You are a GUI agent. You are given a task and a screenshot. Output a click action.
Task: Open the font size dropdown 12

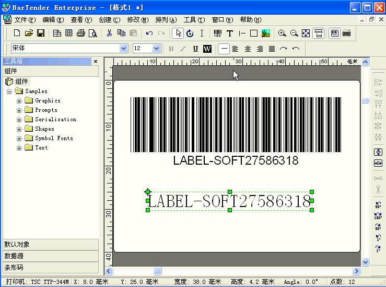[156, 48]
